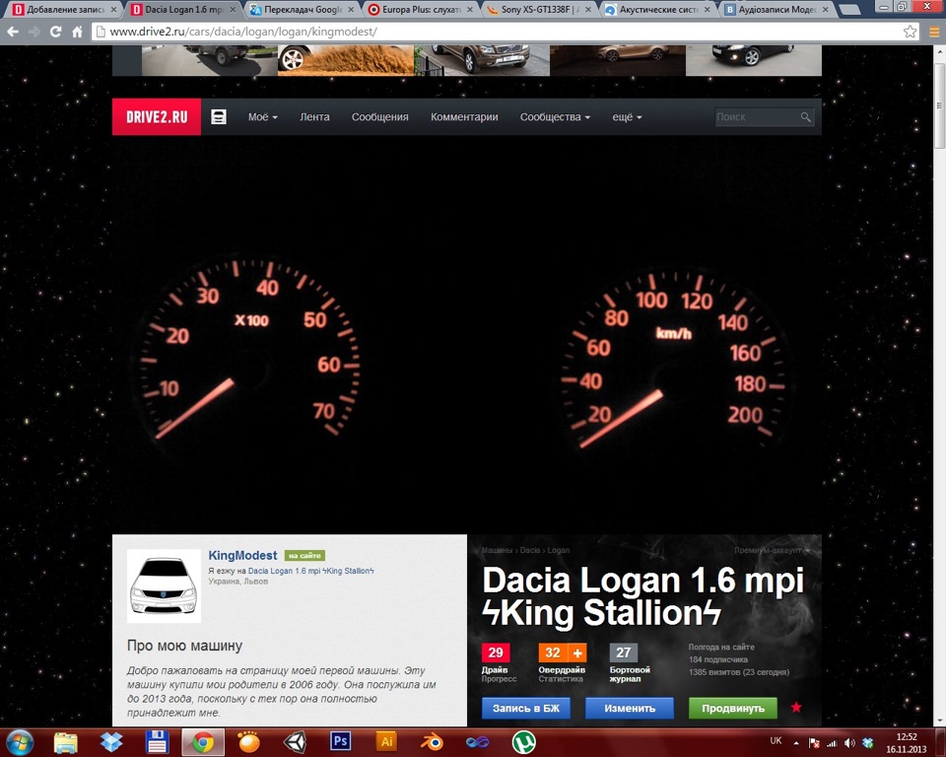Launch Illustrator from the taskbar
This screenshot has height=757, width=946.
point(386,741)
